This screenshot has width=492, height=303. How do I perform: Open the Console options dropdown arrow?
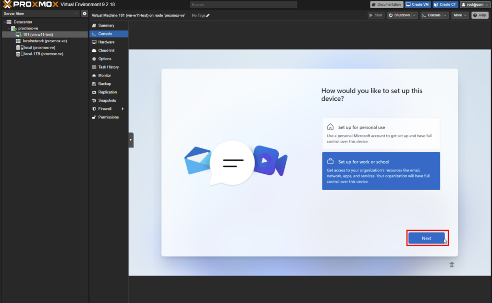point(445,15)
